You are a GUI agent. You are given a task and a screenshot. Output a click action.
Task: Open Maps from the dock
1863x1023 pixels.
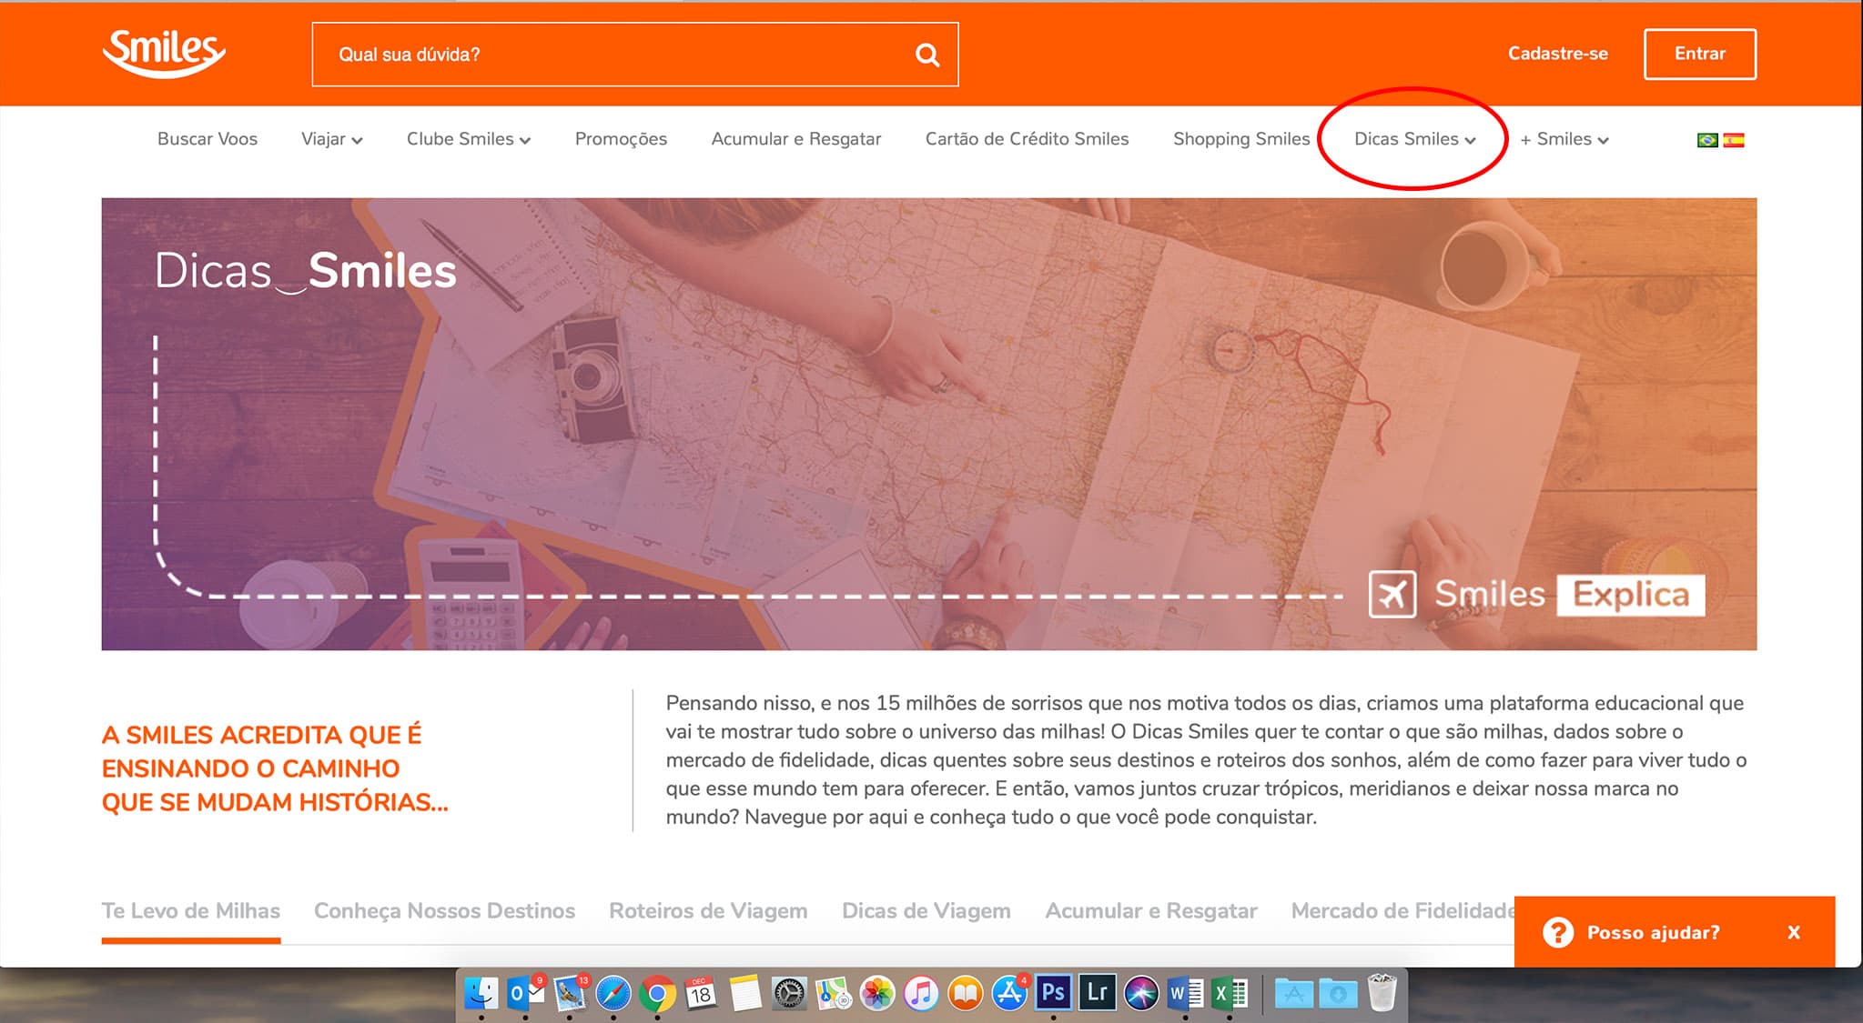point(833,993)
